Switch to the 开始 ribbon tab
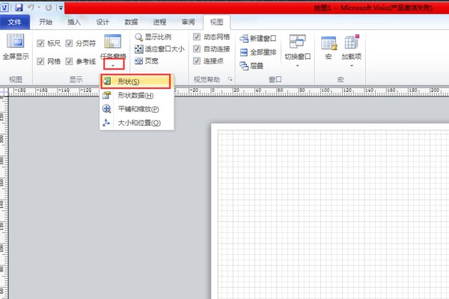 (46, 22)
